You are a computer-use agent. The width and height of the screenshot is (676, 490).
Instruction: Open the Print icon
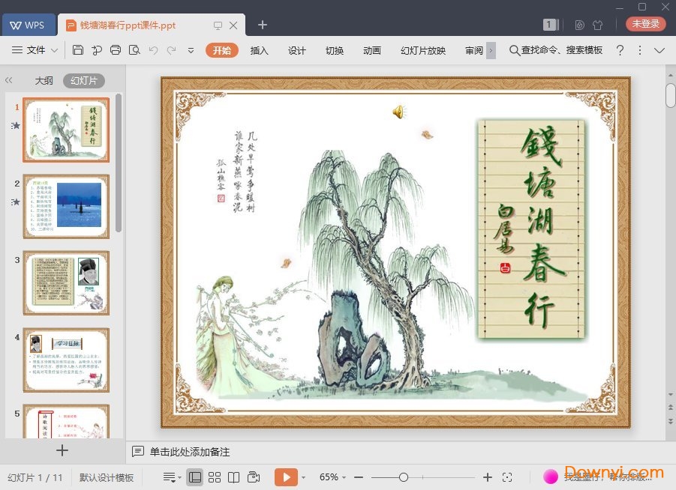116,50
